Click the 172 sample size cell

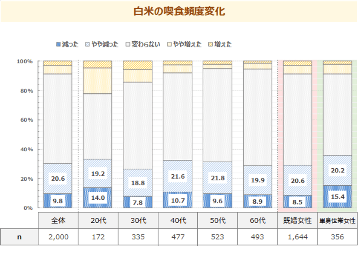(98, 237)
